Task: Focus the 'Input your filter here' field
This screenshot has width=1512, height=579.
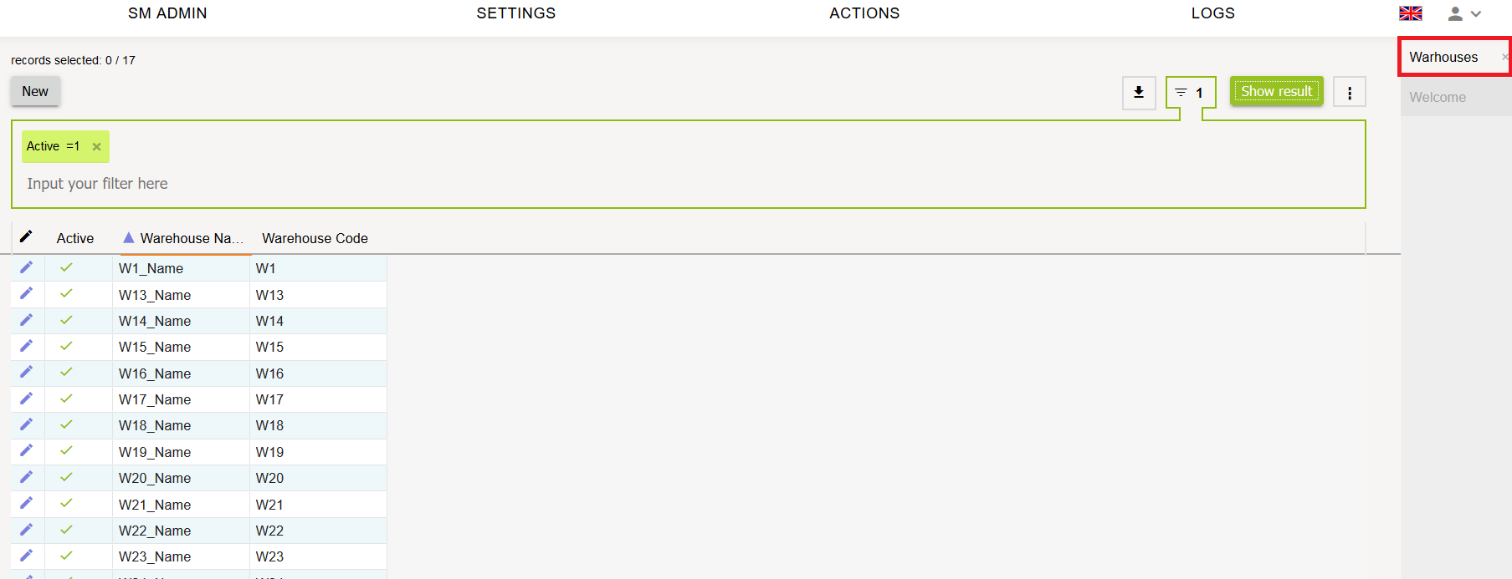Action: tap(335, 184)
